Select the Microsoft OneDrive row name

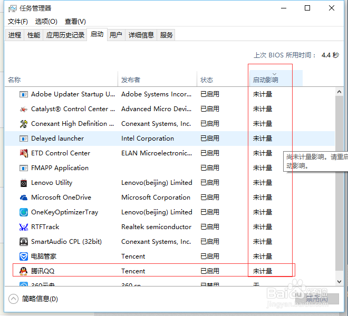61,197
